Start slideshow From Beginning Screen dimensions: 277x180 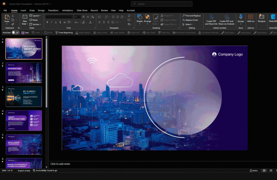click(64, 33)
